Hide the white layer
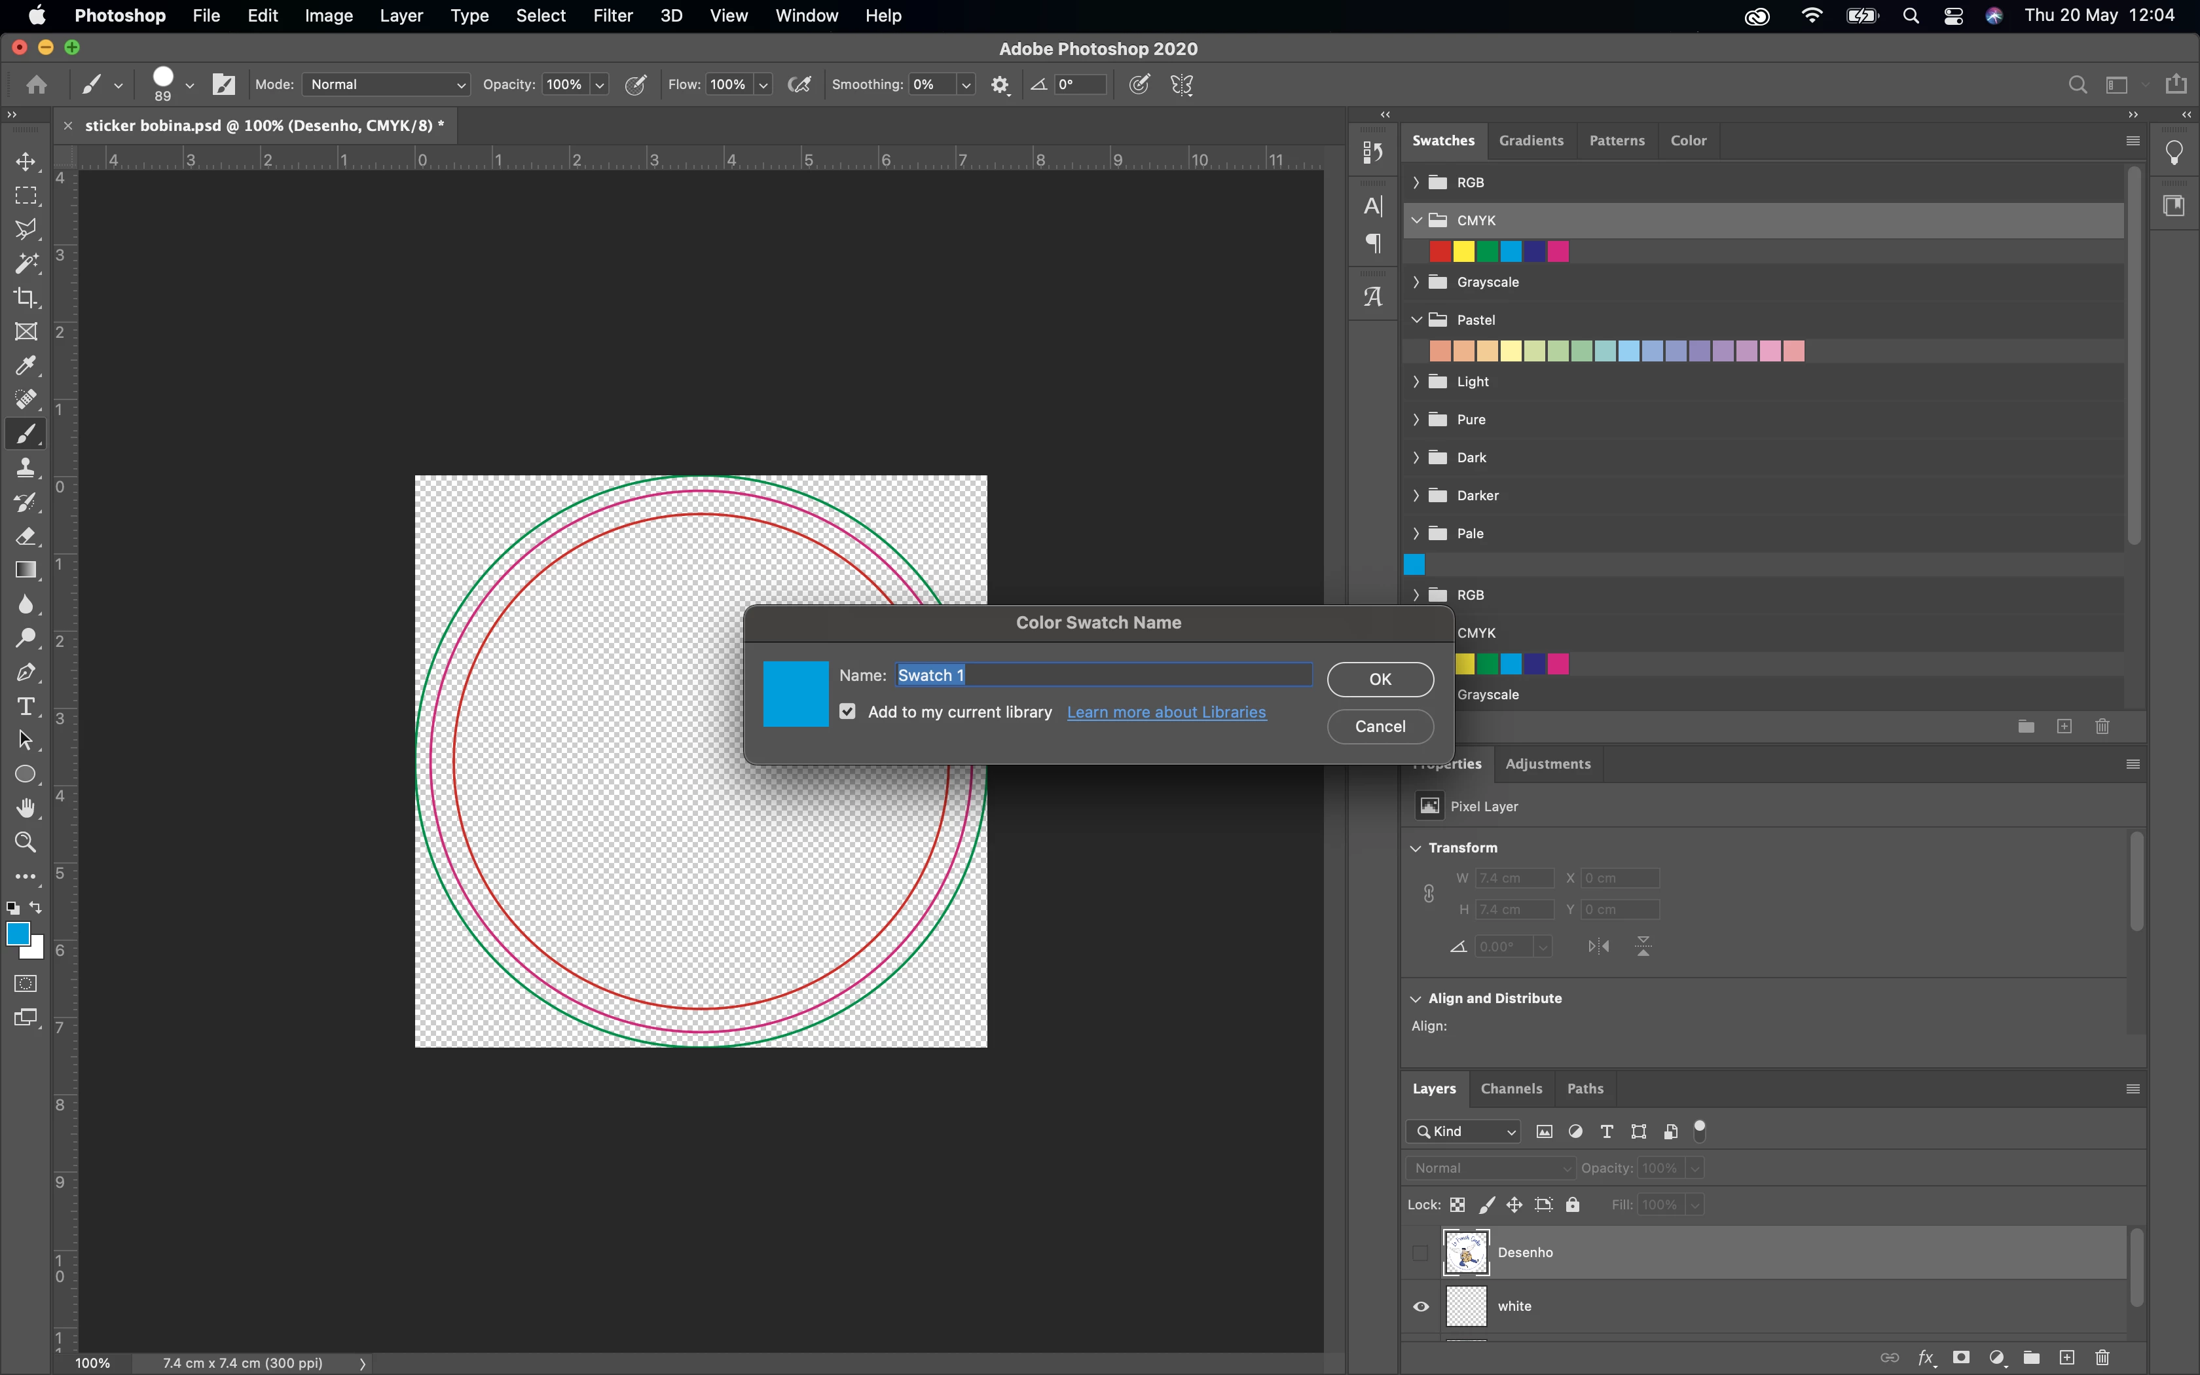Viewport: 2200px width, 1375px height. click(x=1420, y=1306)
